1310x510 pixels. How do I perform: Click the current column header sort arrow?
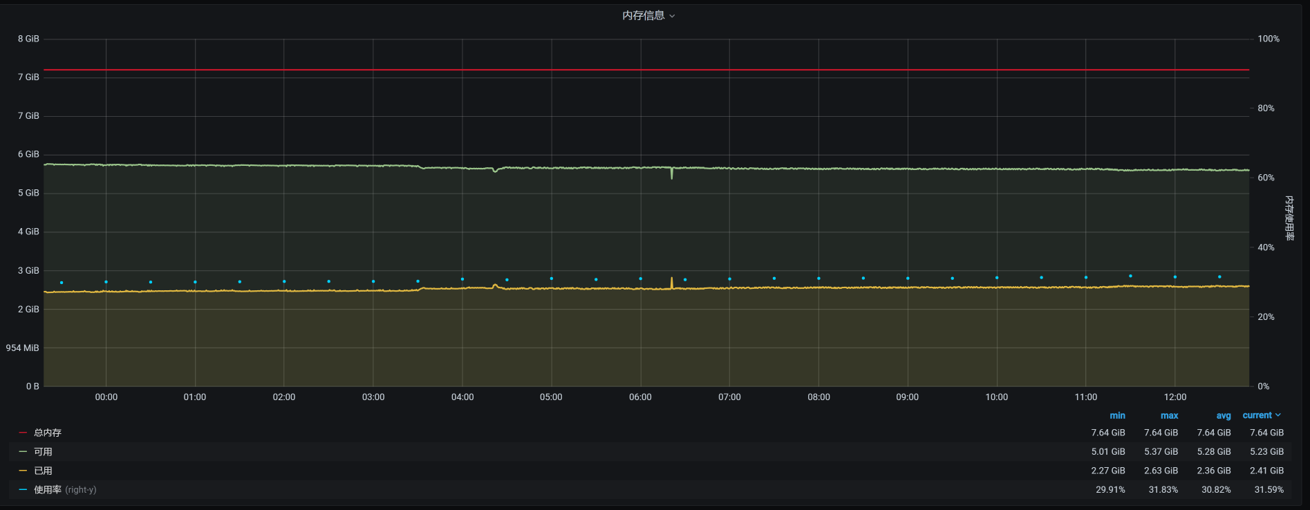[x=1278, y=415]
